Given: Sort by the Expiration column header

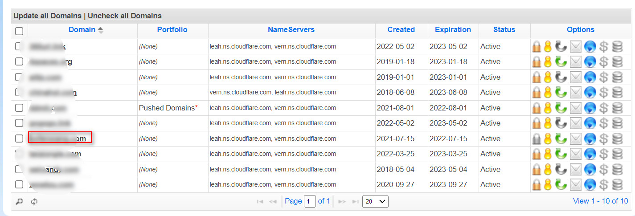Looking at the screenshot, I should [453, 30].
